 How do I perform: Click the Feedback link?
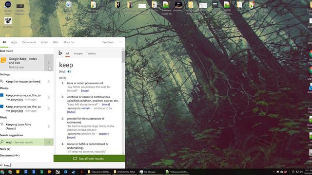(108, 42)
